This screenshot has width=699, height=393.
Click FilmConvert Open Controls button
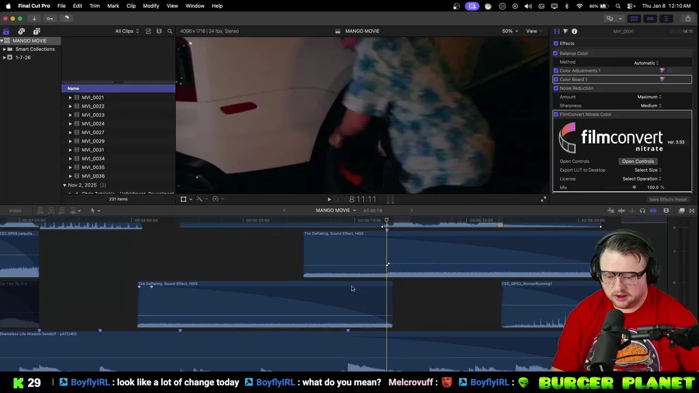point(638,162)
